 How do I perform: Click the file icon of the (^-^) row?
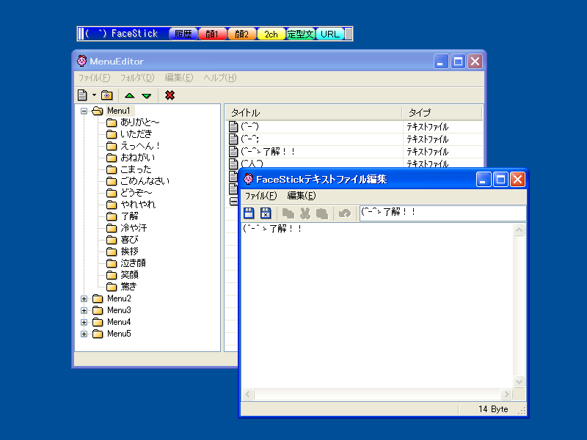click(233, 127)
